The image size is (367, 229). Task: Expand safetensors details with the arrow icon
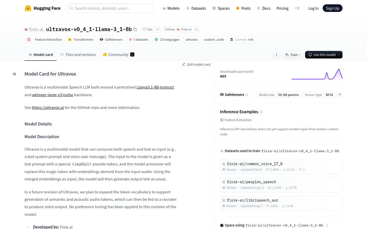click(339, 95)
